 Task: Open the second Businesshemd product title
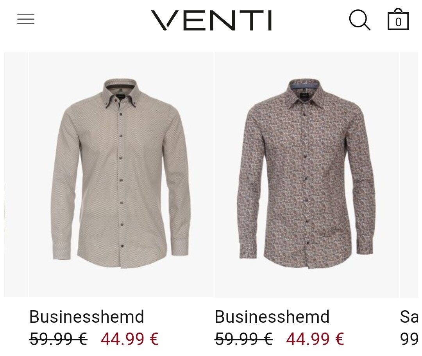tap(272, 316)
